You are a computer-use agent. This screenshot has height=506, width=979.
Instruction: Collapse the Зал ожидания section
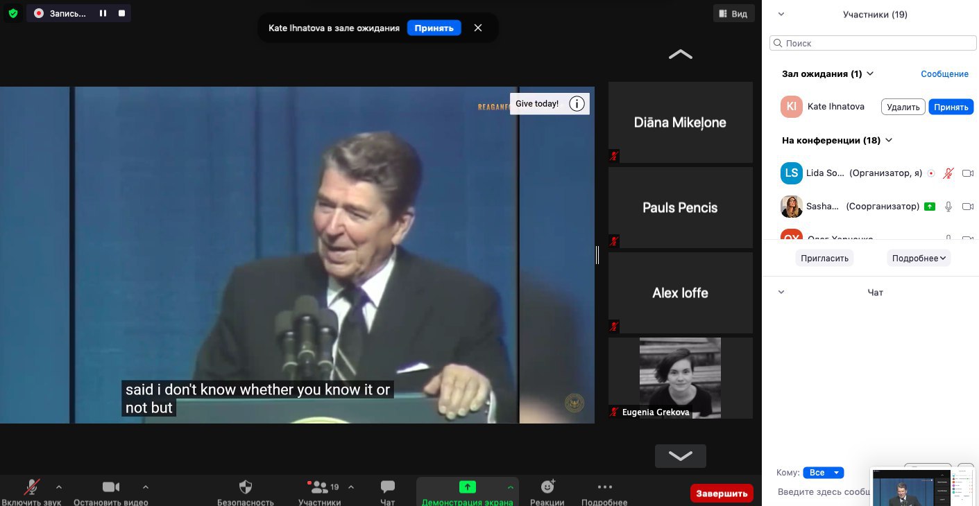tap(870, 73)
